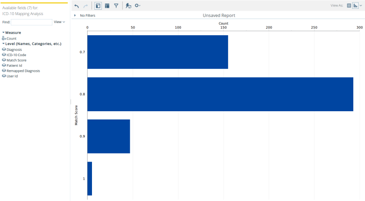365x201 pixels.
Task: Select the bar chart view icon
Action: tap(356, 6)
